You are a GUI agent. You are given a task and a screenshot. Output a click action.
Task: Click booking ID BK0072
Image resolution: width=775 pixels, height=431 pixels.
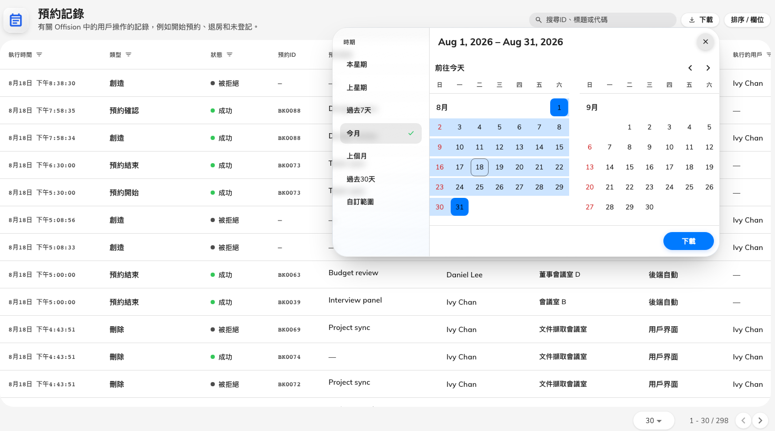coord(289,385)
